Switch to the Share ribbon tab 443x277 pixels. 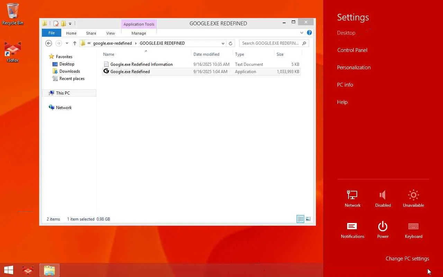[x=91, y=33]
